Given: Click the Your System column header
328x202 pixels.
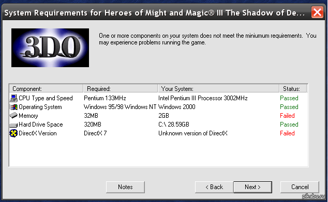Looking at the screenshot, I should (x=219, y=88).
